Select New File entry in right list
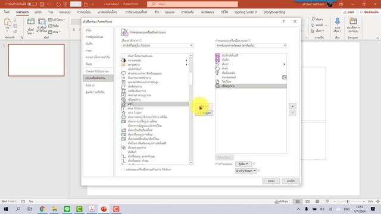Image resolution: width=381 pixels, height=214 pixels. [x=251, y=81]
